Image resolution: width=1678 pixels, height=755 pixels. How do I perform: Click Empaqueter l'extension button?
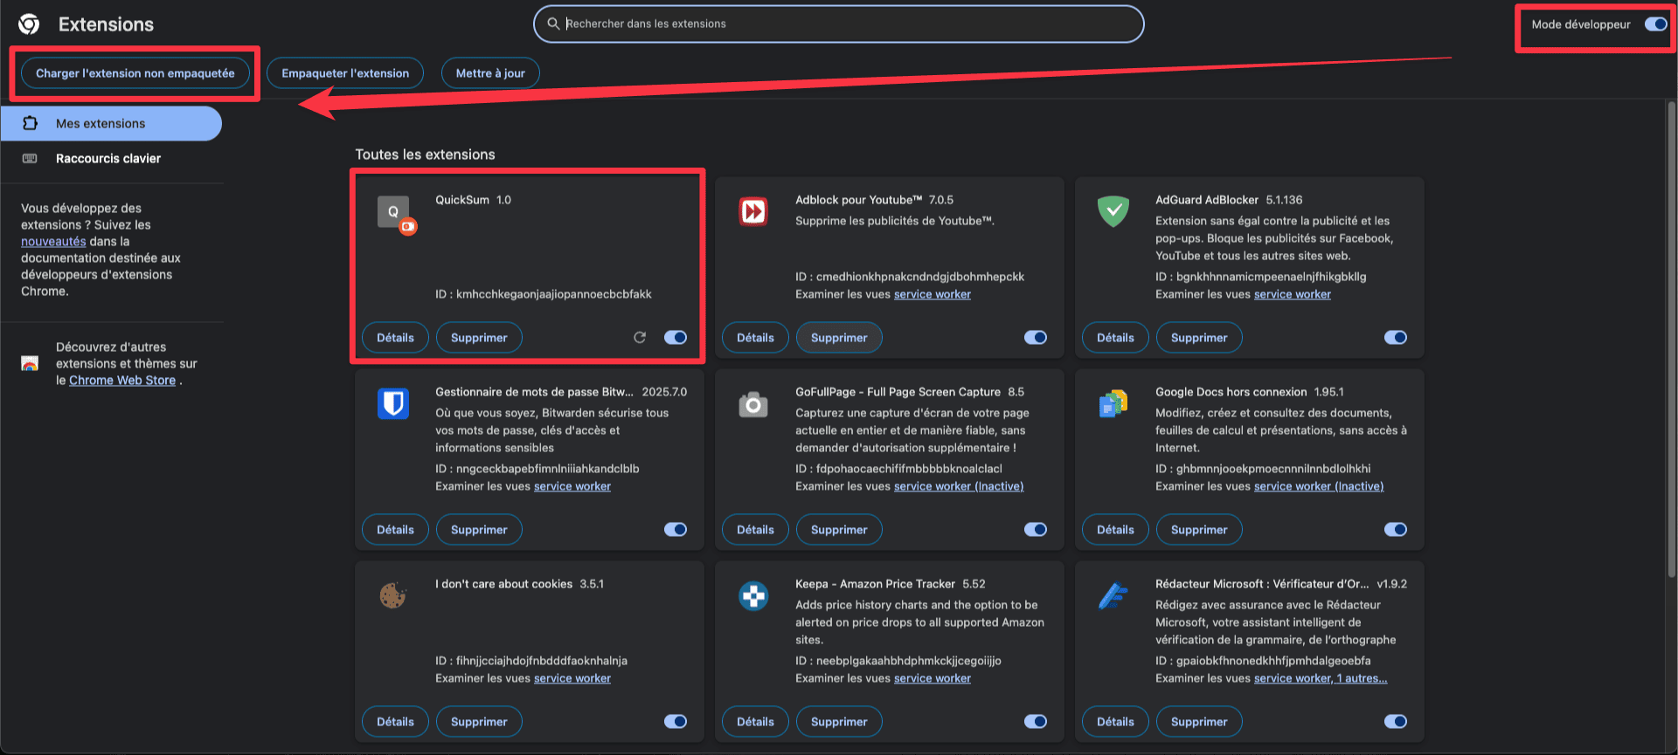[x=345, y=73]
